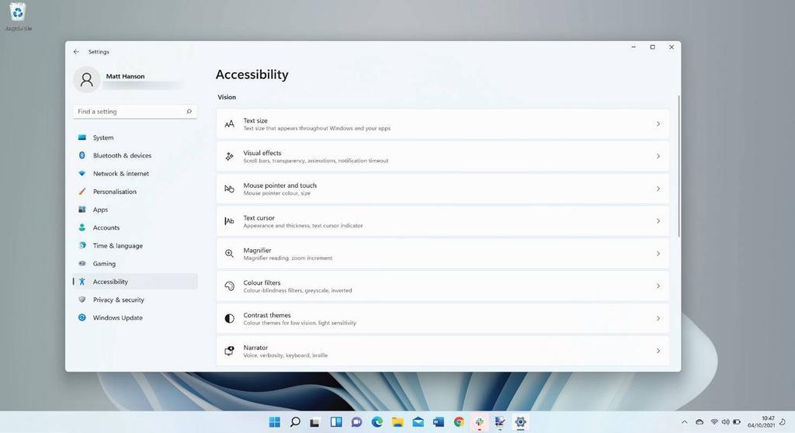Click the Apps sidebar icon

(82, 210)
